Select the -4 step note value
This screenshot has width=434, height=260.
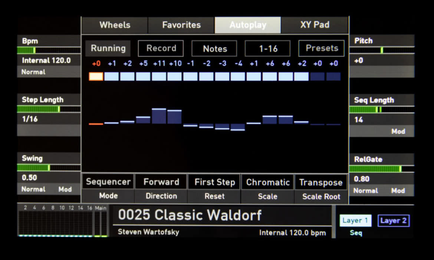[x=238, y=64]
